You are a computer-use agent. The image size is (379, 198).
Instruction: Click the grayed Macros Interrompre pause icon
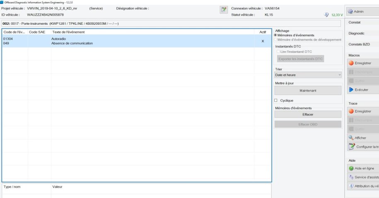351,72
